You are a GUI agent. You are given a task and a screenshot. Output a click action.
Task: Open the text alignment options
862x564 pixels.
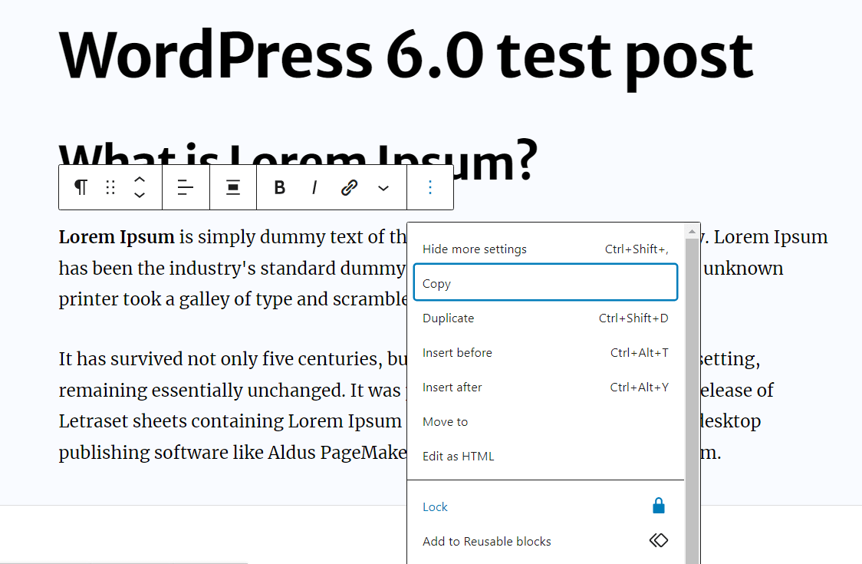point(186,187)
